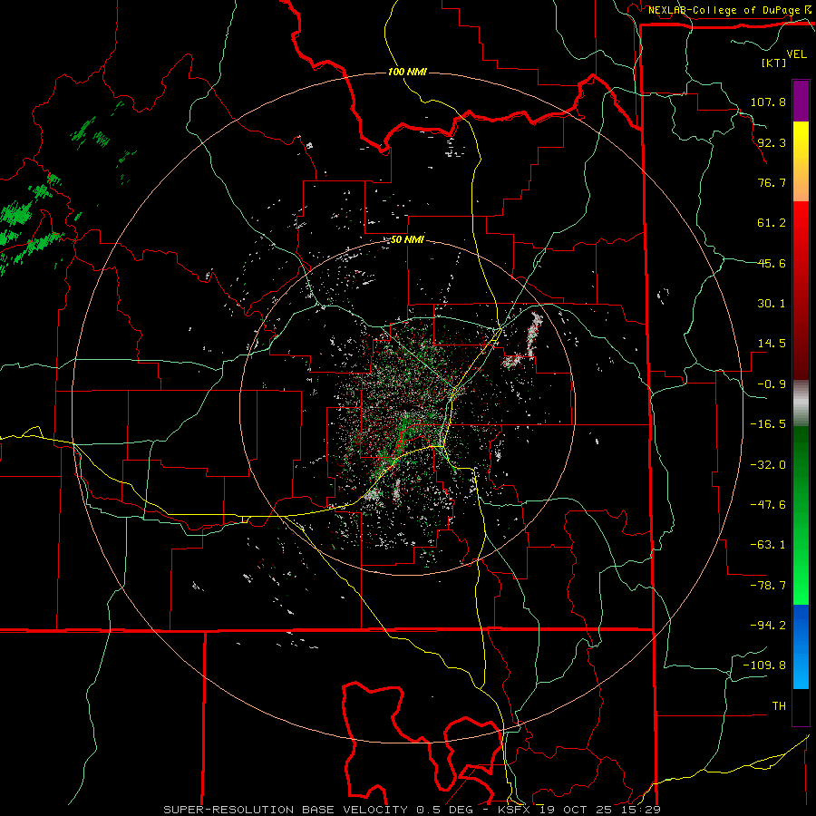816x816 pixels.
Task: Click the 100 NMI range ring label
Action: pos(407,72)
